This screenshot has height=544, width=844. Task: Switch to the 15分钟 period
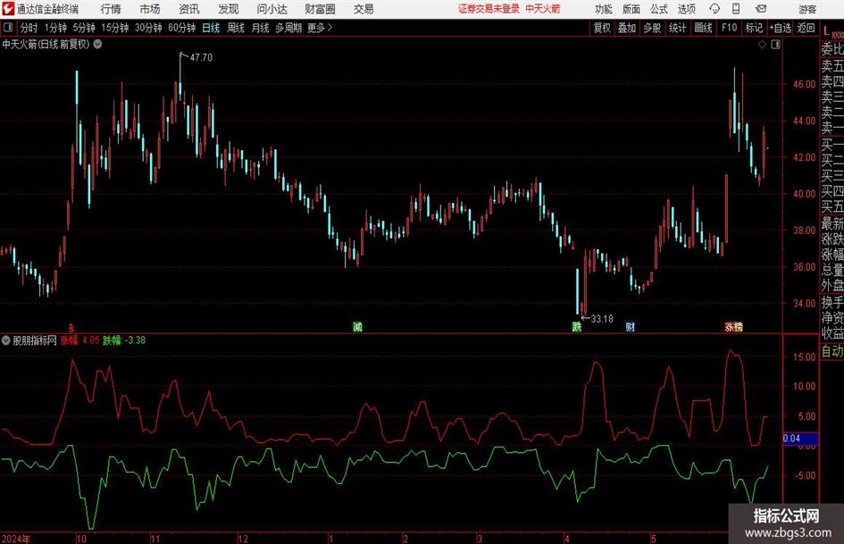(x=115, y=28)
